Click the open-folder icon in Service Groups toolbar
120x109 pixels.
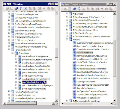pos(65,9)
